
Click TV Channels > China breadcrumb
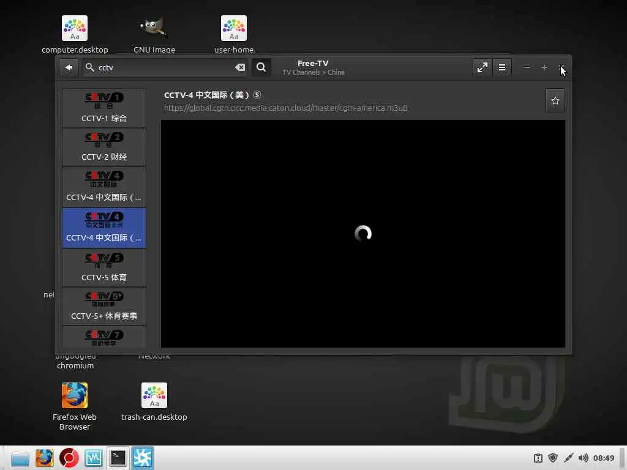tap(313, 72)
